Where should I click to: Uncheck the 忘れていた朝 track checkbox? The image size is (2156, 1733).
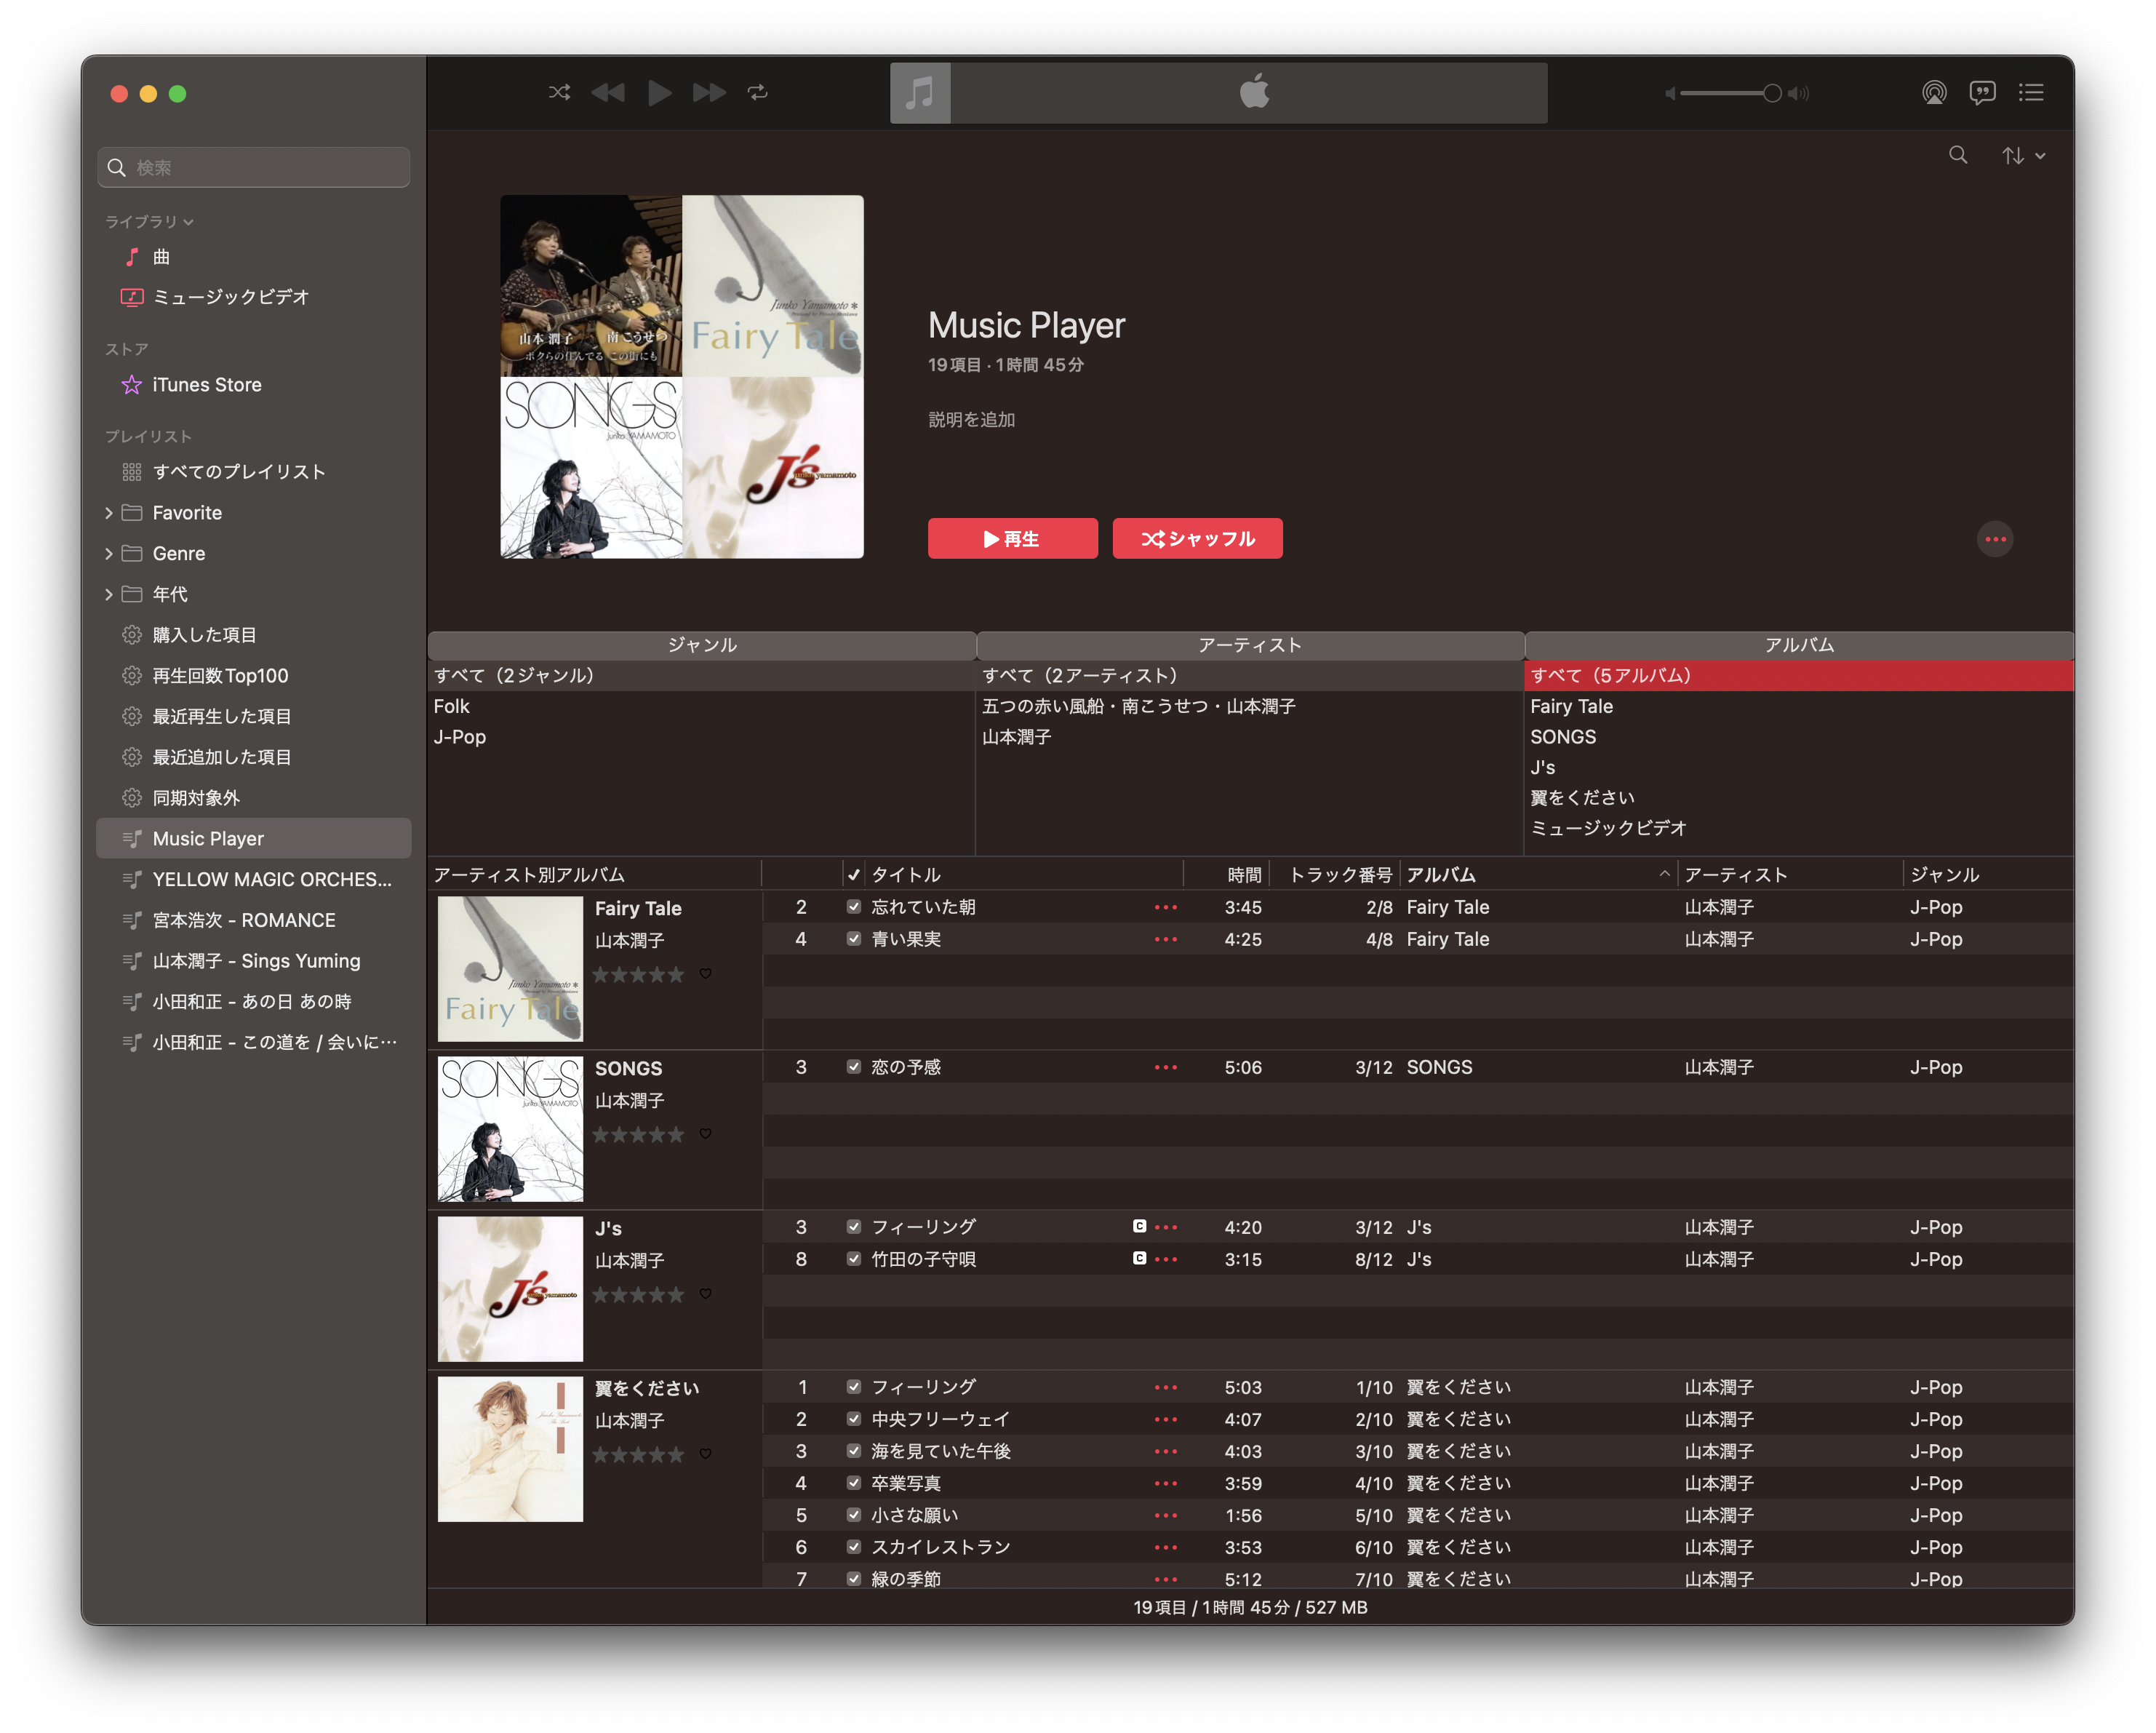[854, 907]
